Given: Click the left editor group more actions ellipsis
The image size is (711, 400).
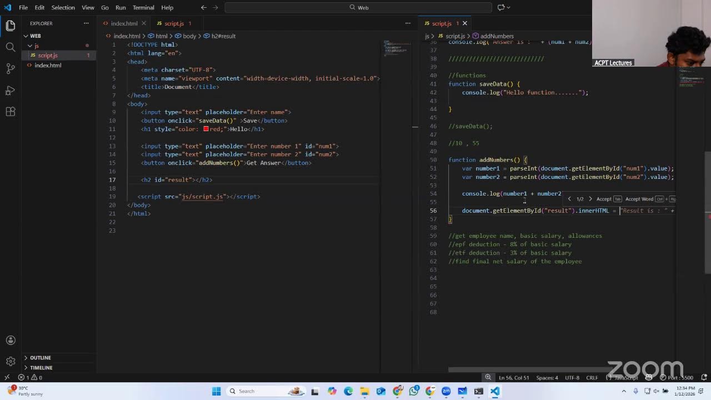Looking at the screenshot, I should tap(408, 23).
